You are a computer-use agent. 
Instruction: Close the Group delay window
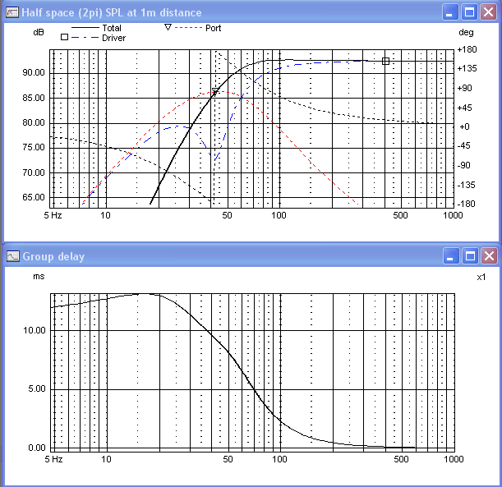click(x=489, y=256)
